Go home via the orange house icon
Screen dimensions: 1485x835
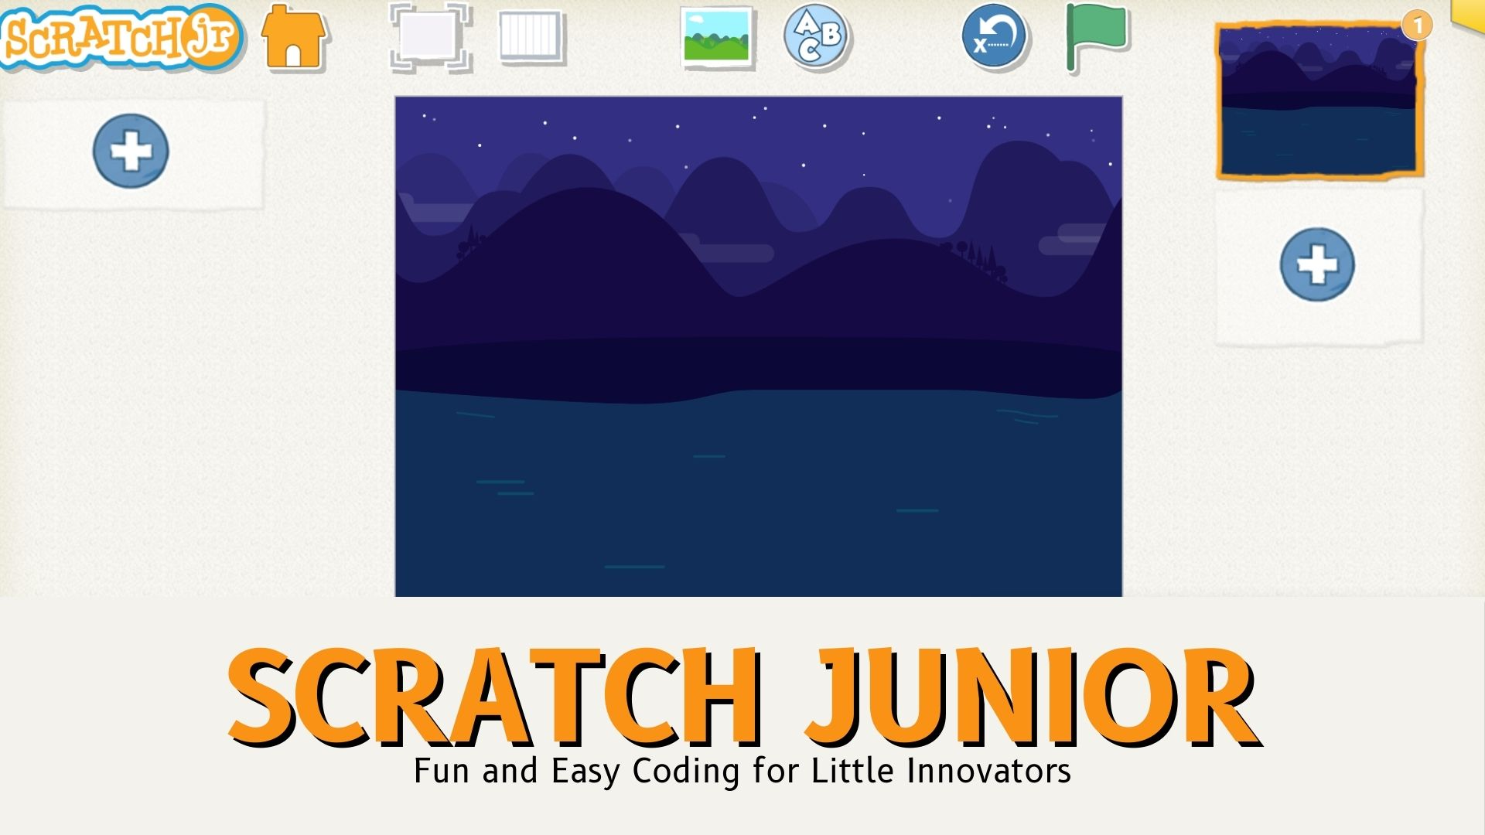point(293,37)
